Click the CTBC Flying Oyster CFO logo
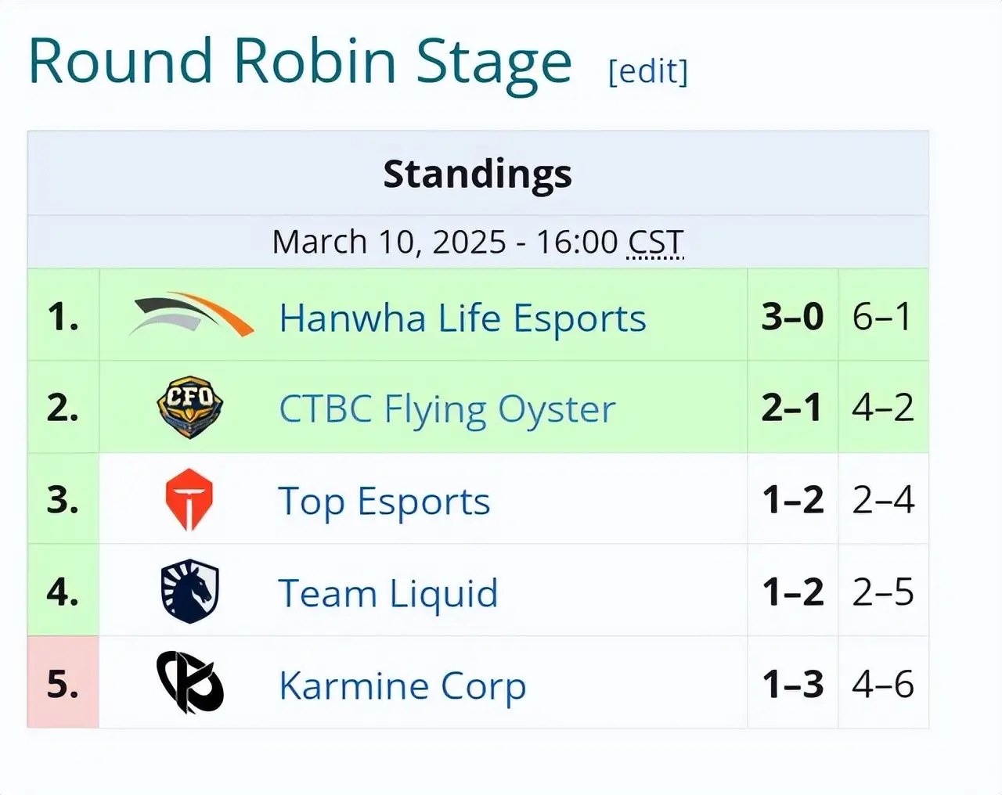The height and width of the screenshot is (795, 1002). pyautogui.click(x=190, y=407)
